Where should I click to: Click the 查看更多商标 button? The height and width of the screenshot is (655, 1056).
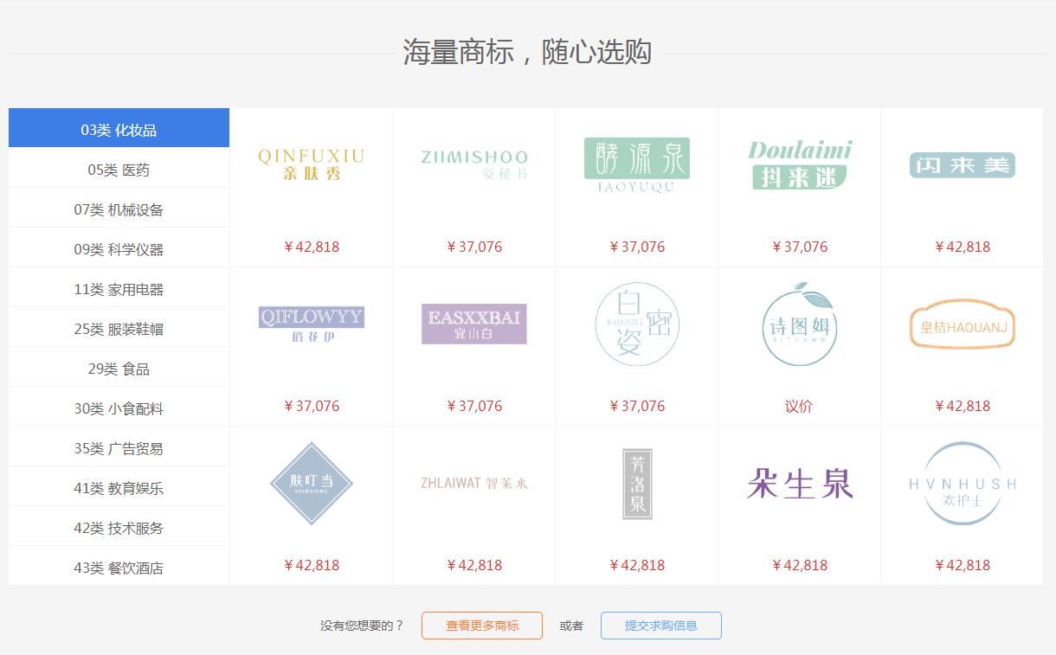tap(482, 626)
